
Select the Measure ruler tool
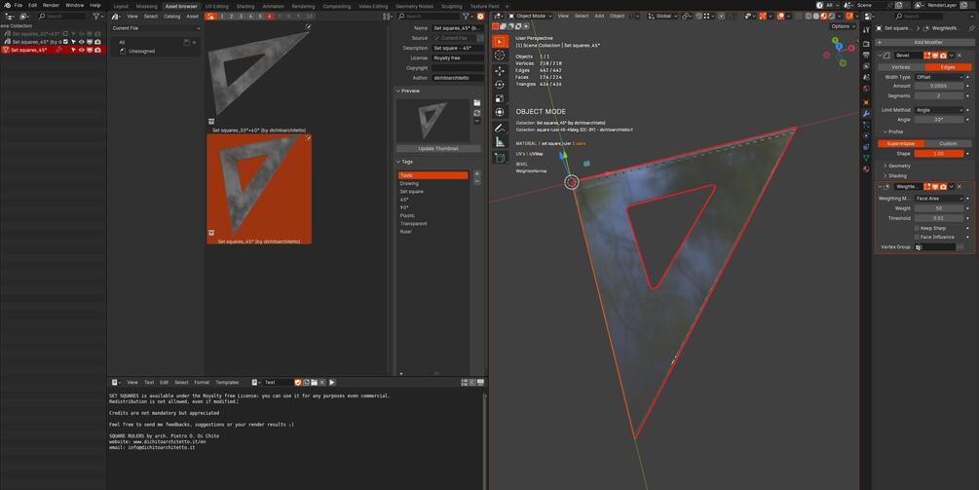(x=500, y=141)
